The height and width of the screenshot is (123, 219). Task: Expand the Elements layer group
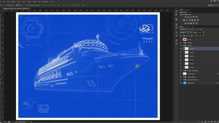[183, 43]
